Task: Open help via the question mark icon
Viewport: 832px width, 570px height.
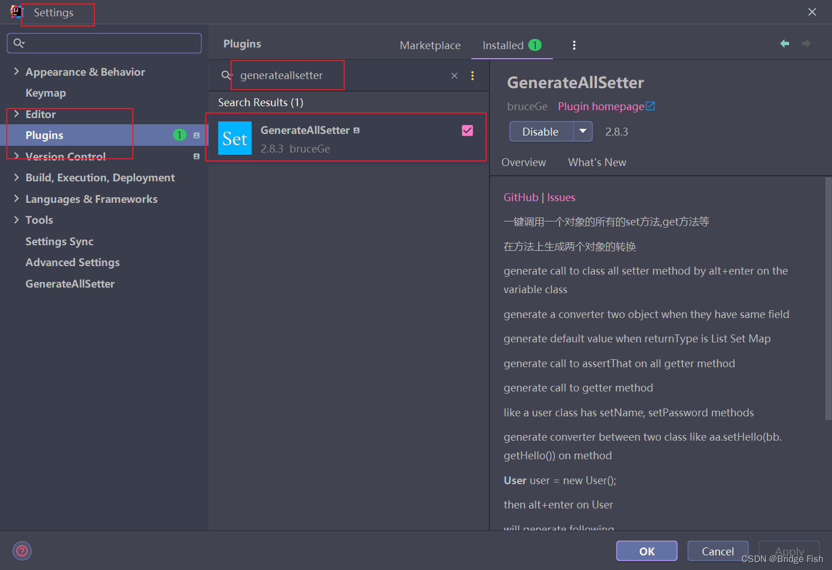Action: (21, 551)
